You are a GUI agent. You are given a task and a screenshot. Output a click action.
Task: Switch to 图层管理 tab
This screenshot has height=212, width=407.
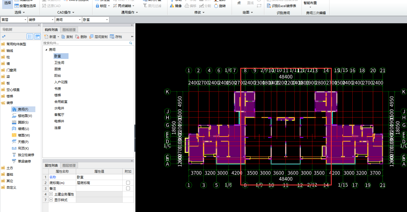(69, 165)
